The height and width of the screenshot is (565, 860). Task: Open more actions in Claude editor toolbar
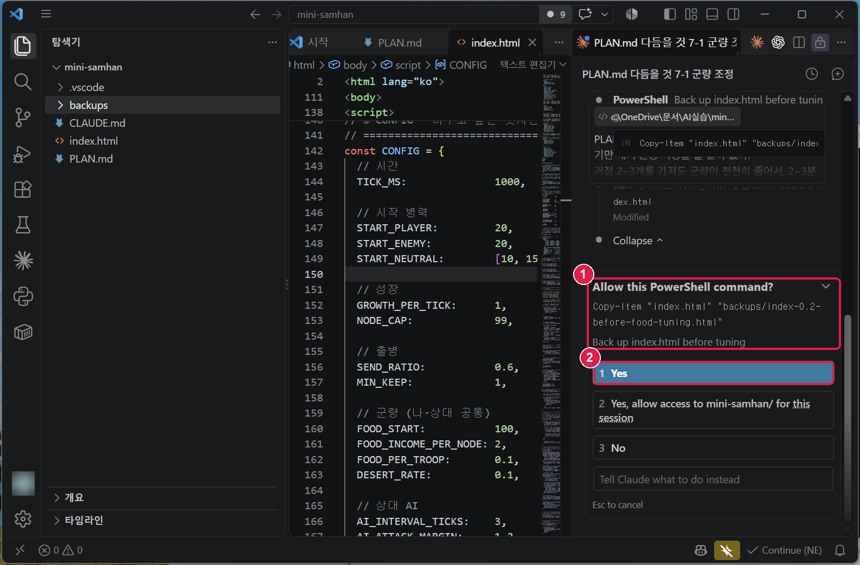(841, 42)
